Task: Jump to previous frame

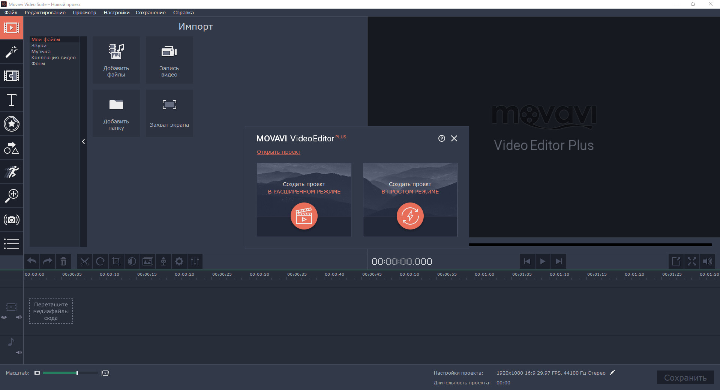Action: (527, 261)
